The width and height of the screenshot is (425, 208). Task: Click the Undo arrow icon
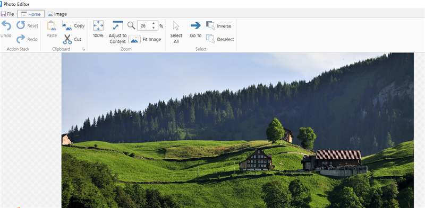pyautogui.click(x=6, y=25)
